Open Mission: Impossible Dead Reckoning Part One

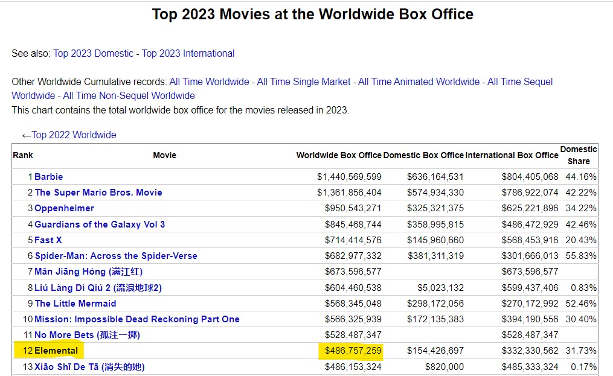pyautogui.click(x=136, y=319)
